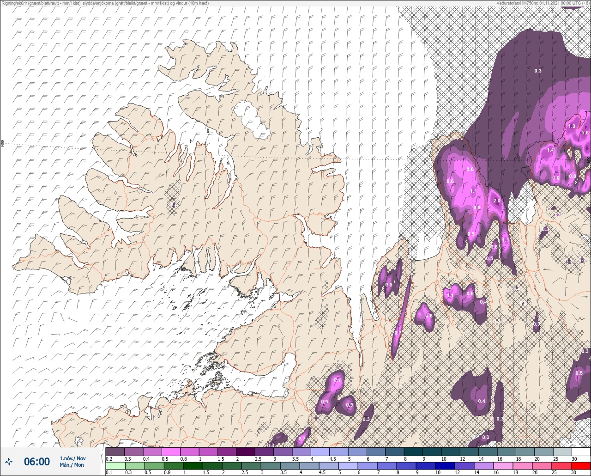Click the 0.7 value on narrow pink streak

click(397, 333)
